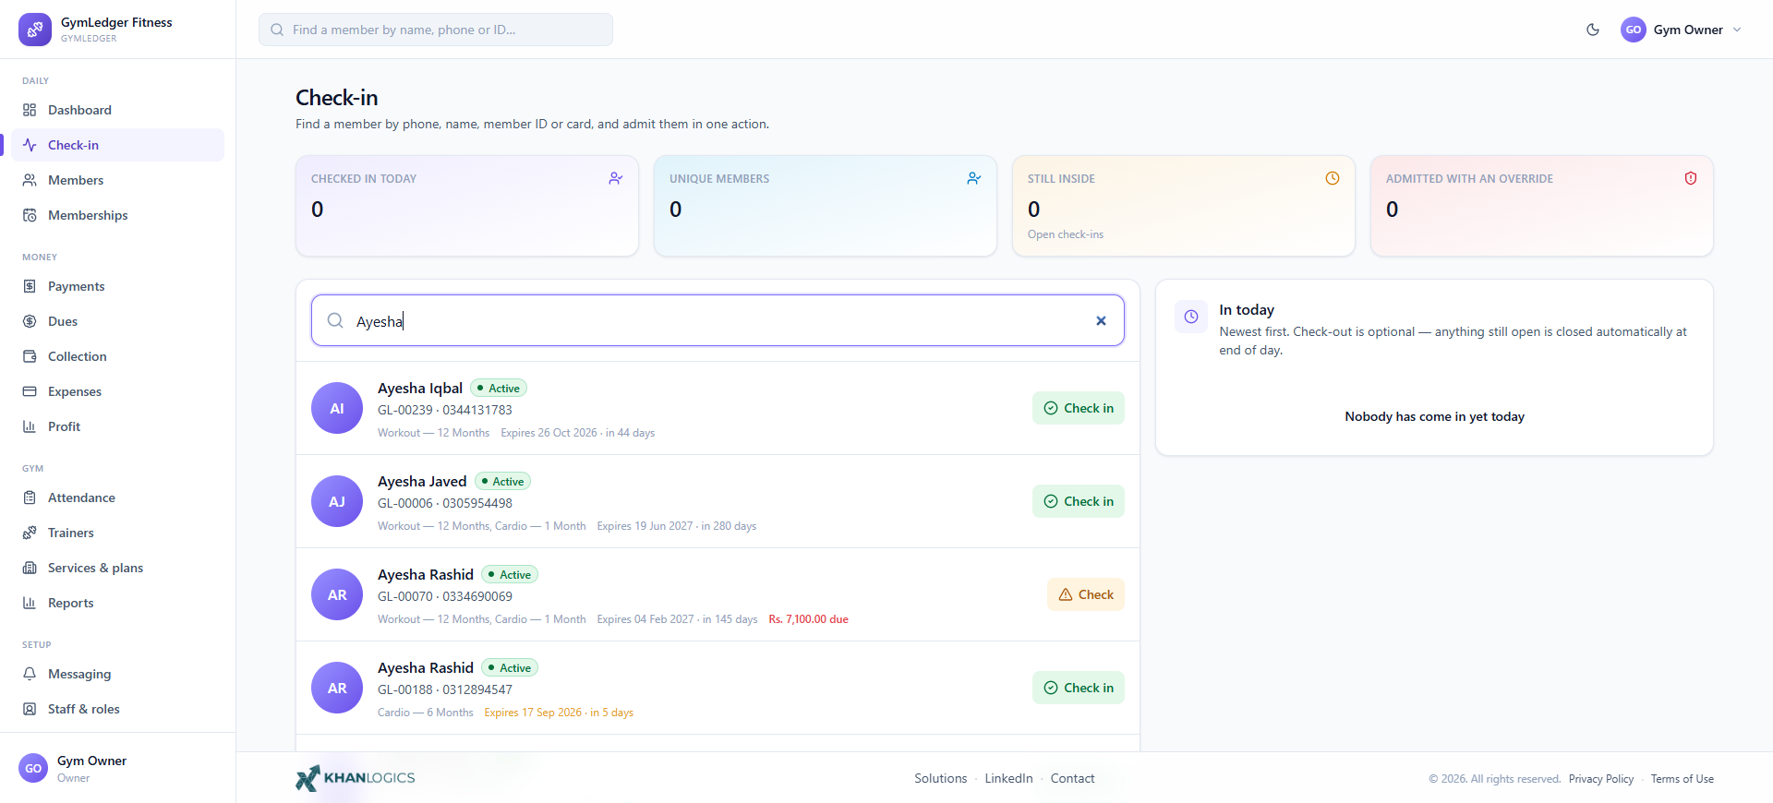The image size is (1773, 803).
Task: Click the Reports chart icon
Action: tap(30, 603)
